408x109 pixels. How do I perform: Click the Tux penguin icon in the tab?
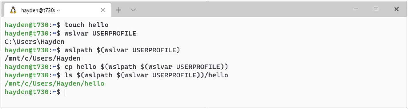point(13,10)
